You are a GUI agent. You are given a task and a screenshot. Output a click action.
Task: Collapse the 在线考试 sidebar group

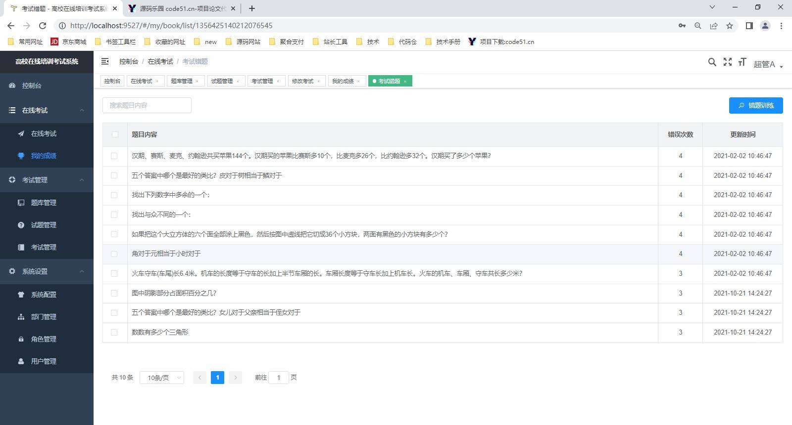(47, 110)
